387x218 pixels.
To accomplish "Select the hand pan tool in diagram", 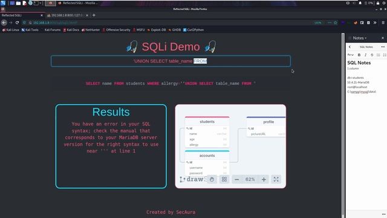I will coord(212,179).
